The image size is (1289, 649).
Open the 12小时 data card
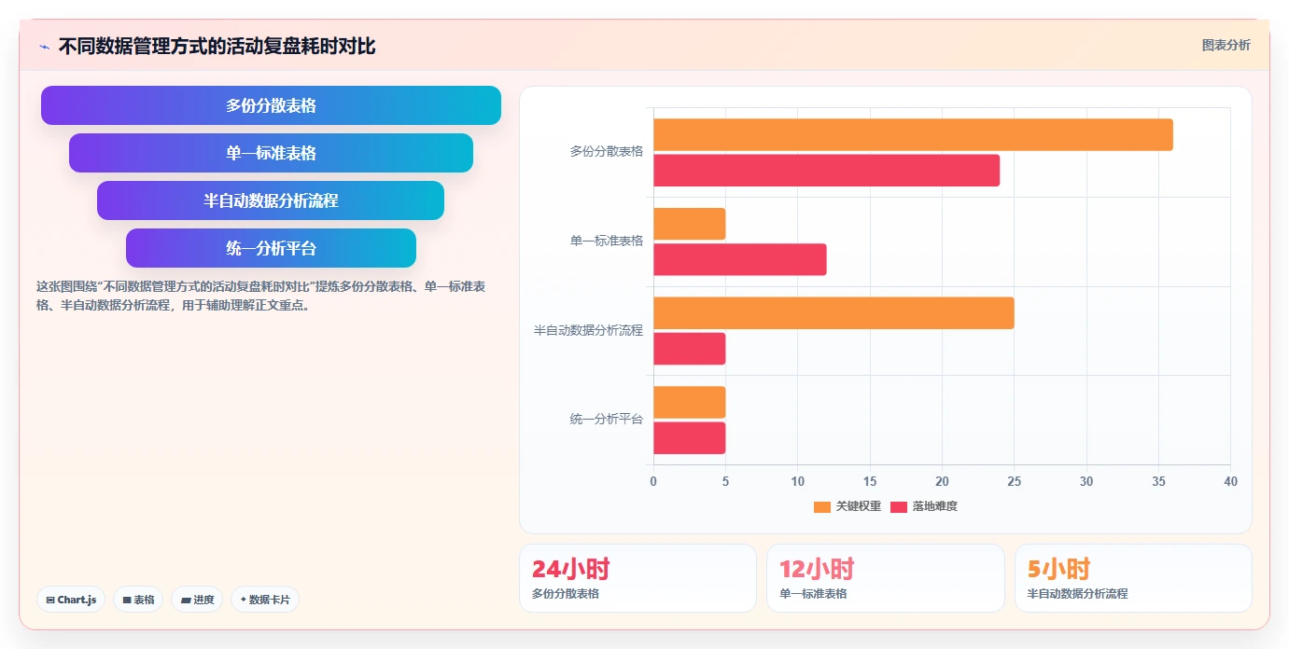tap(886, 578)
